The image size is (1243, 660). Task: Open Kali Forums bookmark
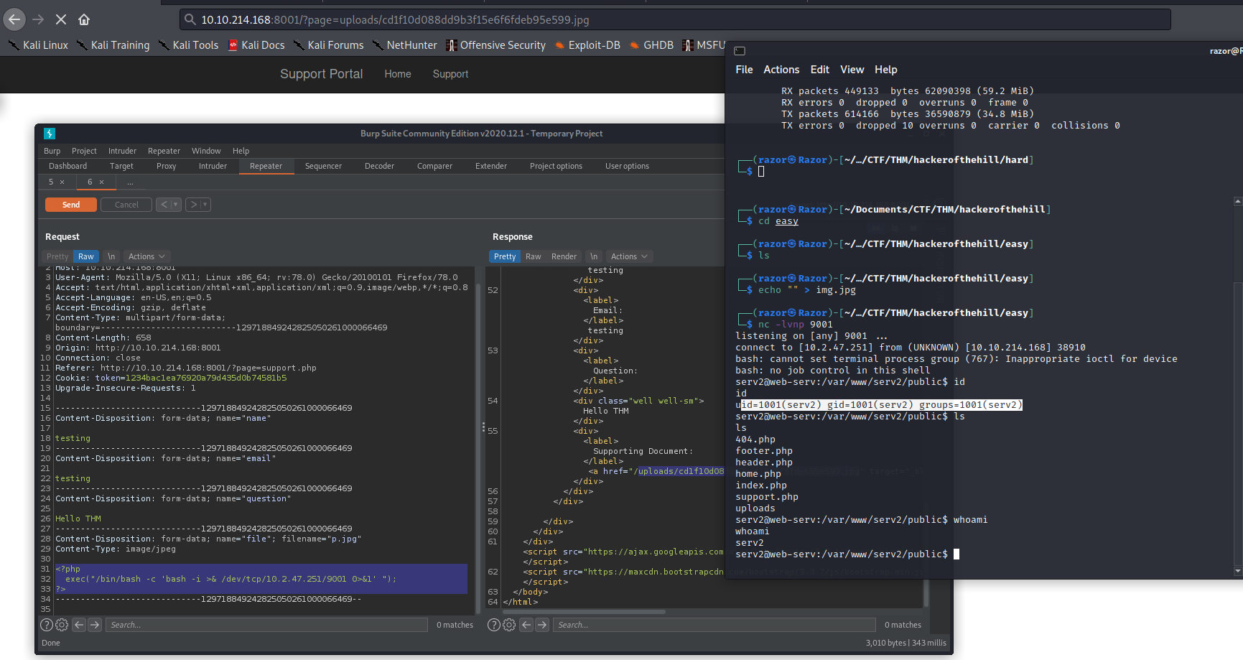click(329, 45)
